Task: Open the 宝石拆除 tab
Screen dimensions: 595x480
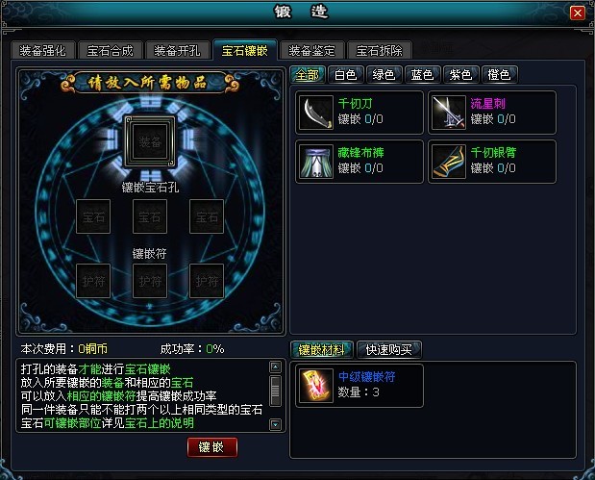Action: click(x=379, y=51)
